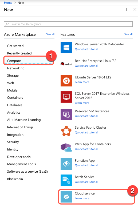This screenshot has width=138, height=210.
Task: Go to Home breadcrumb link
Action: pos(8,3)
